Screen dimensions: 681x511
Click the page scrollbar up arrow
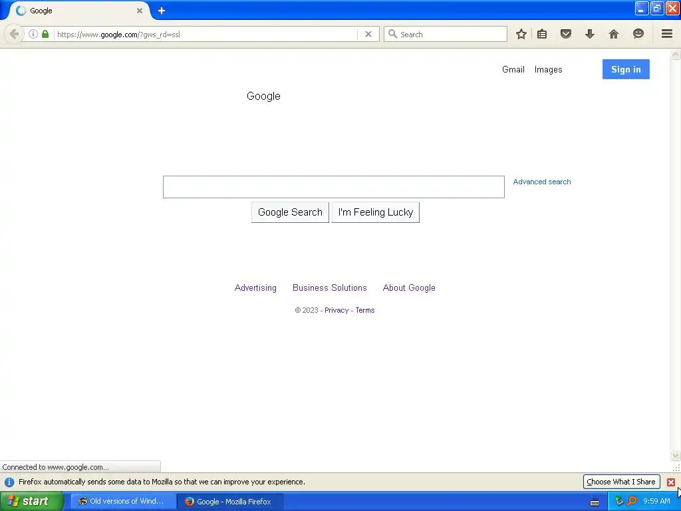coord(675,55)
